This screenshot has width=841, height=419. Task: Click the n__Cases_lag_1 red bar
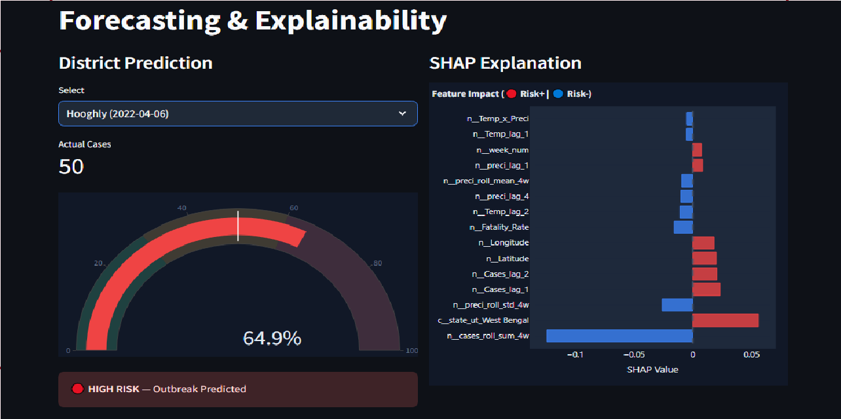(706, 289)
